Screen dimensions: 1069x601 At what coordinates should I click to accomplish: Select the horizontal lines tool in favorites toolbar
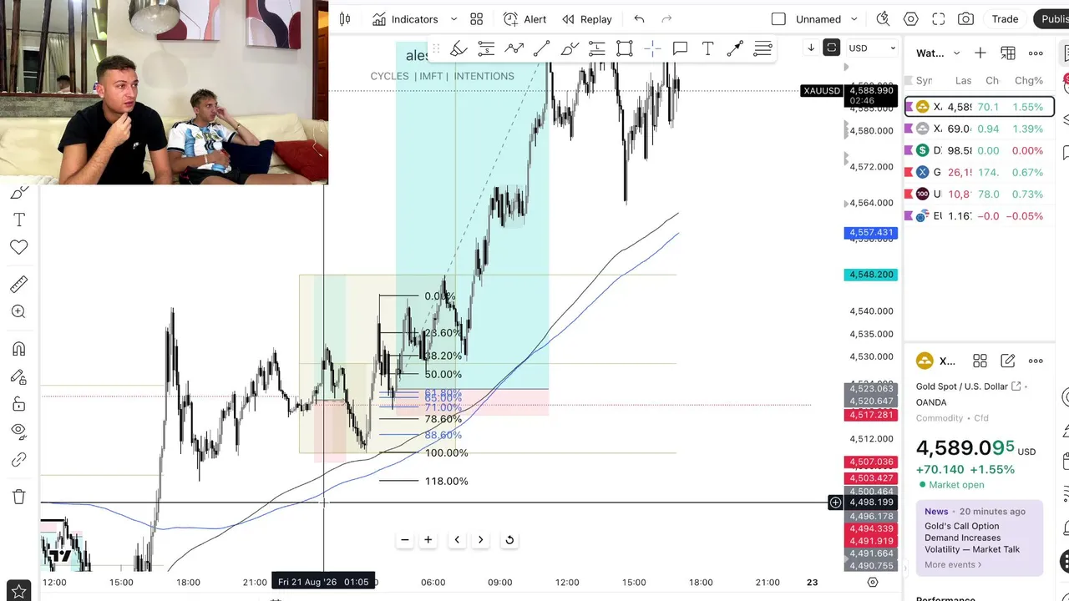click(762, 49)
